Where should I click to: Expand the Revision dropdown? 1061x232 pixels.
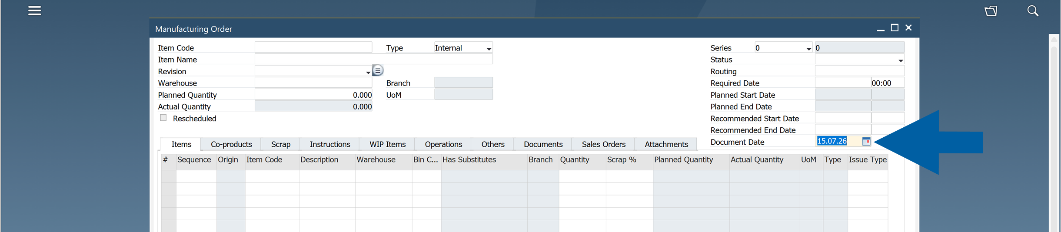[x=368, y=72]
